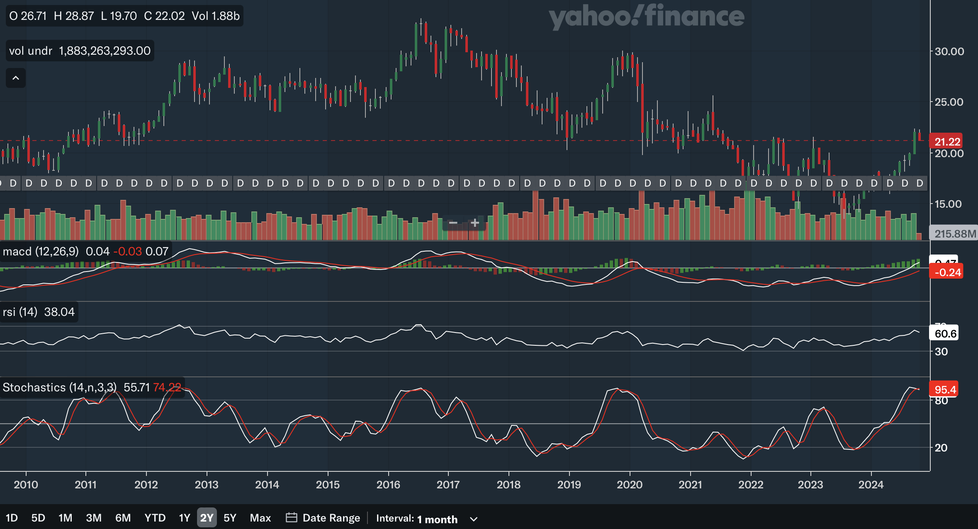978x529 pixels.
Task: Choose the YTD range button
Action: click(x=155, y=518)
